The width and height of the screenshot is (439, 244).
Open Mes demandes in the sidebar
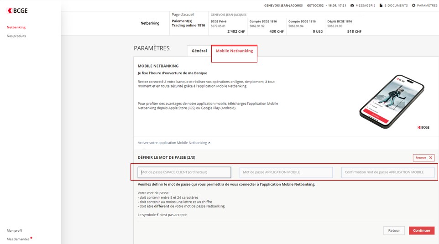[x=18, y=239]
